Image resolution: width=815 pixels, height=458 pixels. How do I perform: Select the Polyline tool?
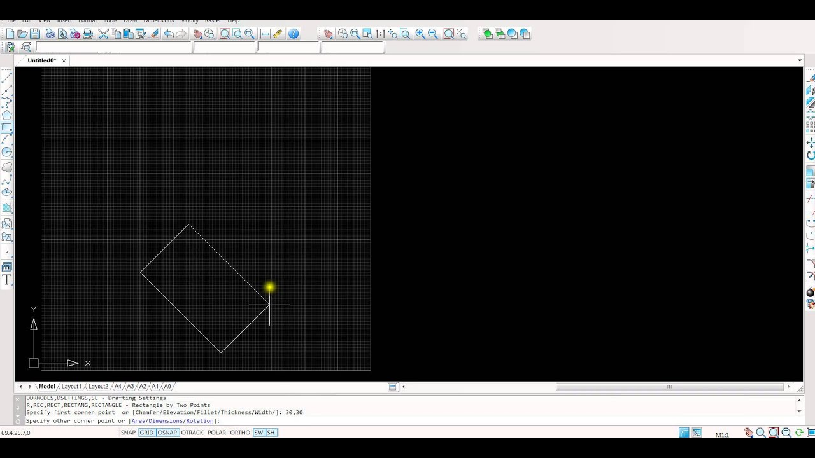point(7,102)
